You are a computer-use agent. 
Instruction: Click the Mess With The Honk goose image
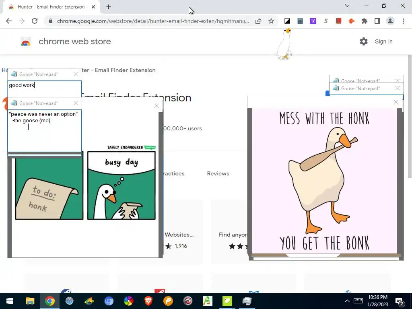(325, 181)
